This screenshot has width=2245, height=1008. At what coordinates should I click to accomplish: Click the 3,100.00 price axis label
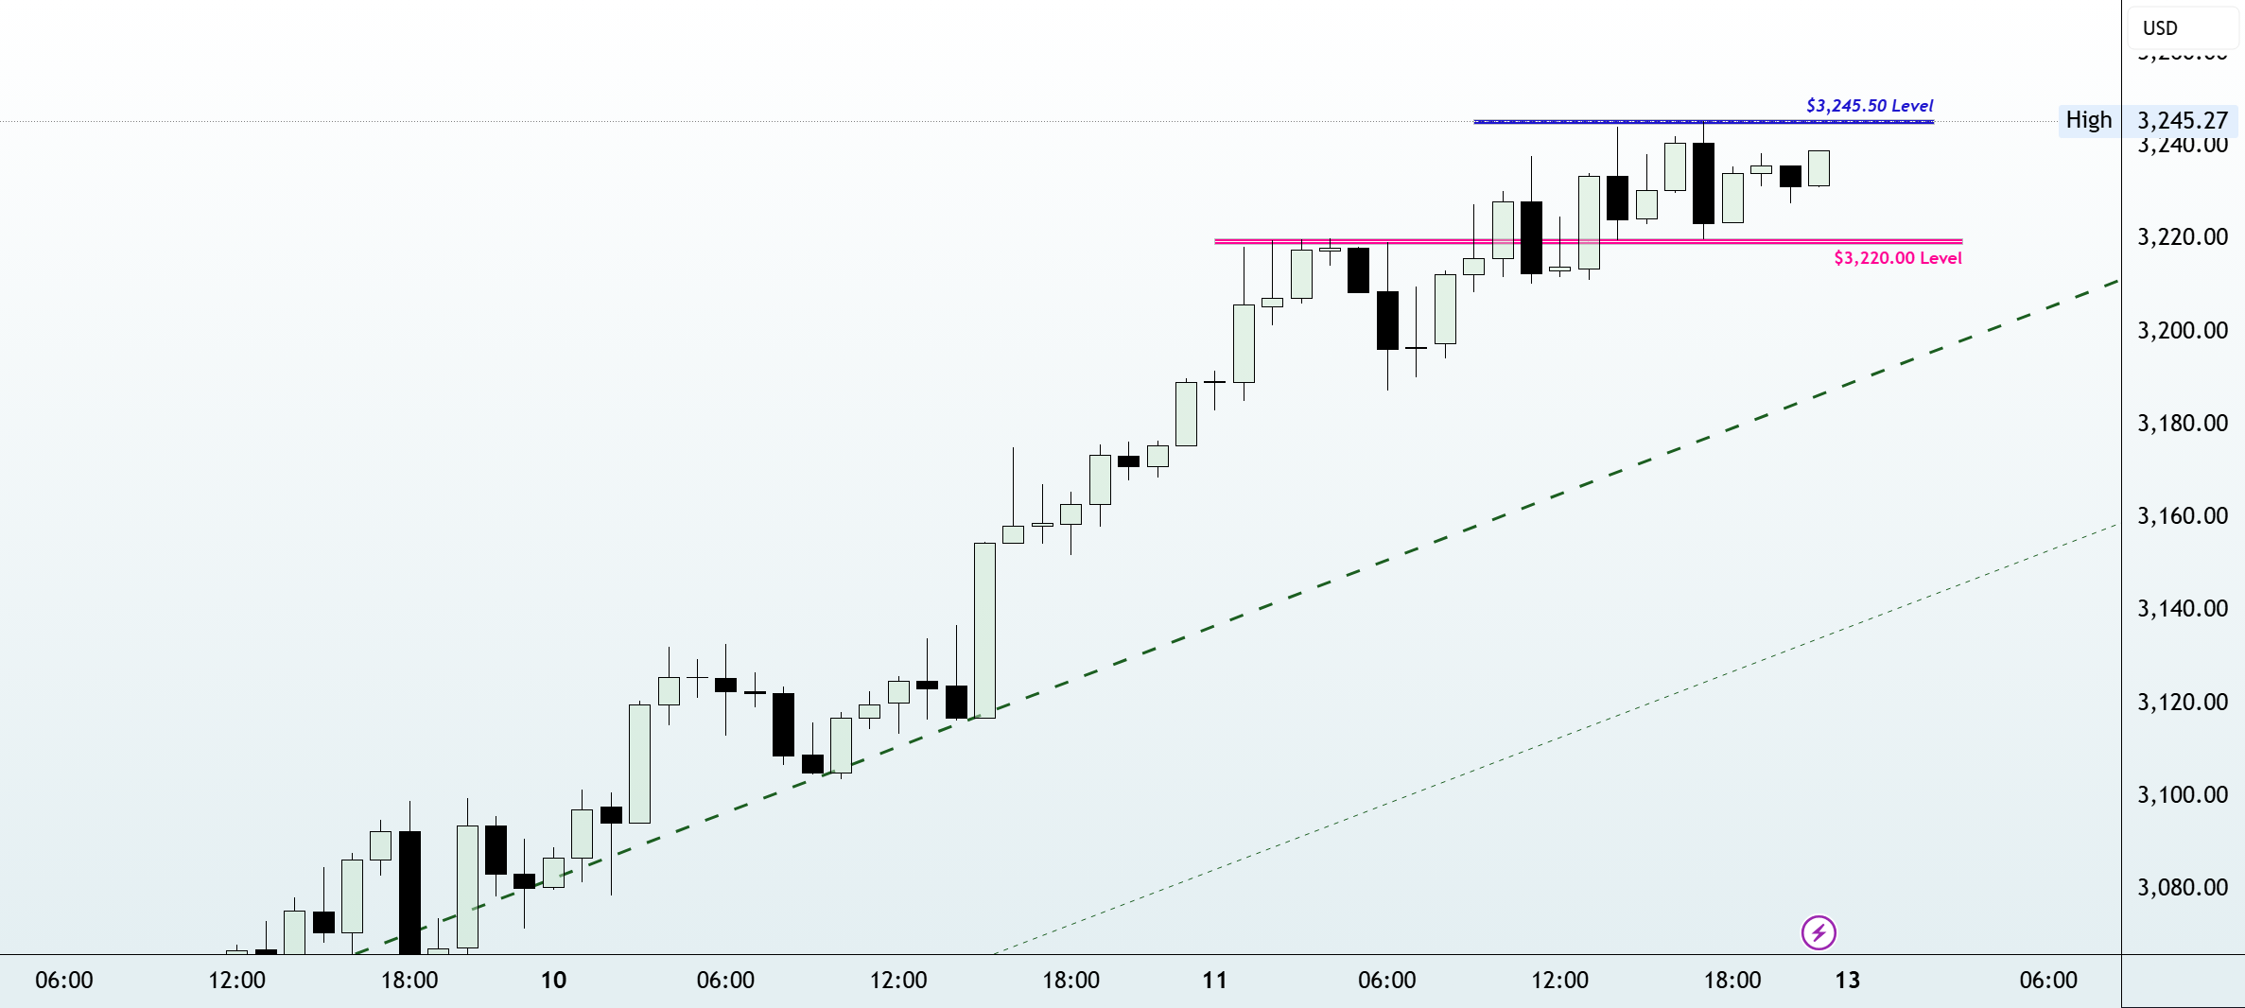coord(2183,794)
